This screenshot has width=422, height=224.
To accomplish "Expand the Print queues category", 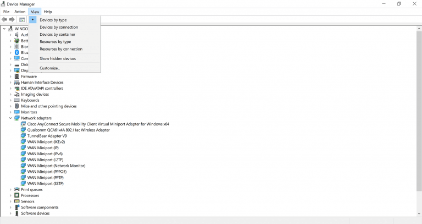I will [x=10, y=189].
